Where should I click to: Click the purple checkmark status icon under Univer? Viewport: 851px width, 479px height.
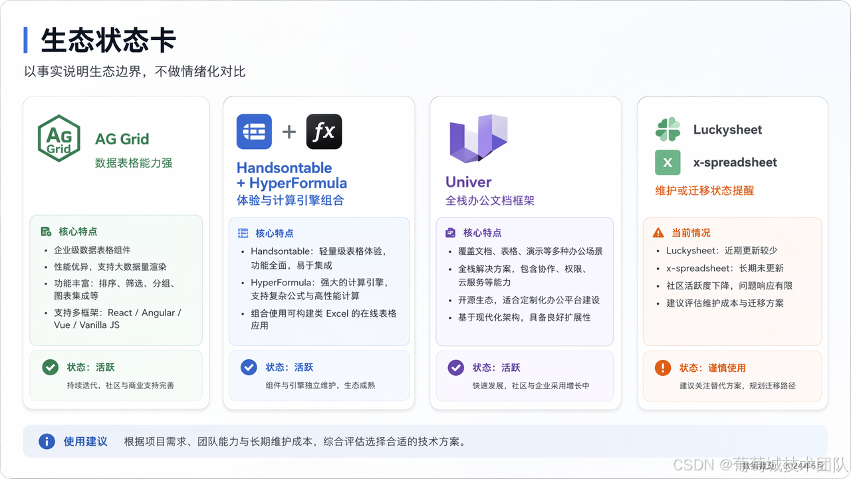[455, 367]
